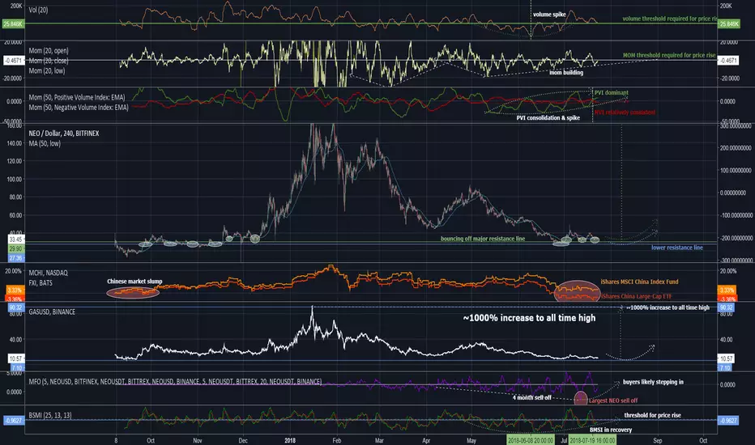The height and width of the screenshot is (445, 755).
Task: Select the Mom (20, low) indicator label
Action: 47,70
